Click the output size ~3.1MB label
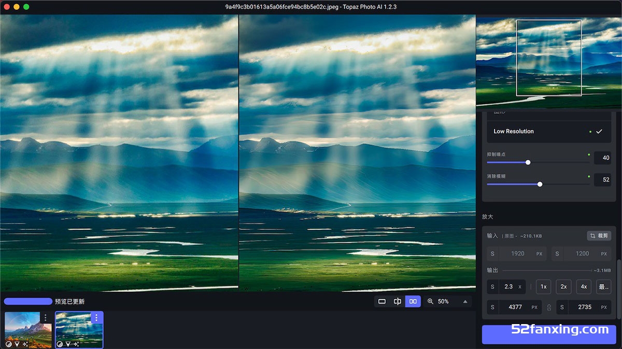This screenshot has width=622, height=349. 602,270
